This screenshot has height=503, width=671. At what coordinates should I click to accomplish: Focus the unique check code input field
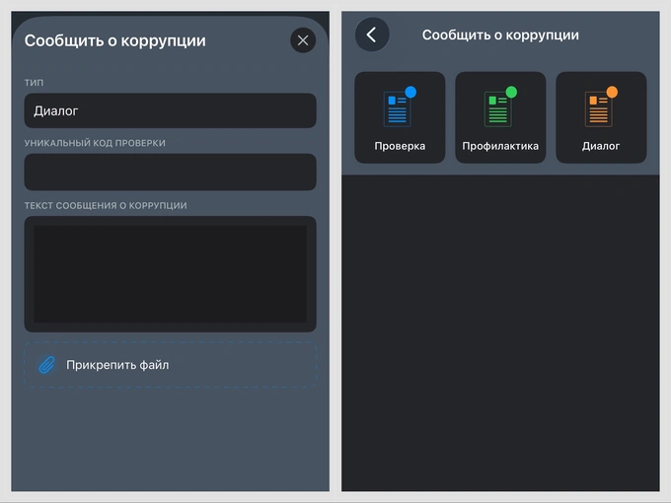(x=171, y=172)
